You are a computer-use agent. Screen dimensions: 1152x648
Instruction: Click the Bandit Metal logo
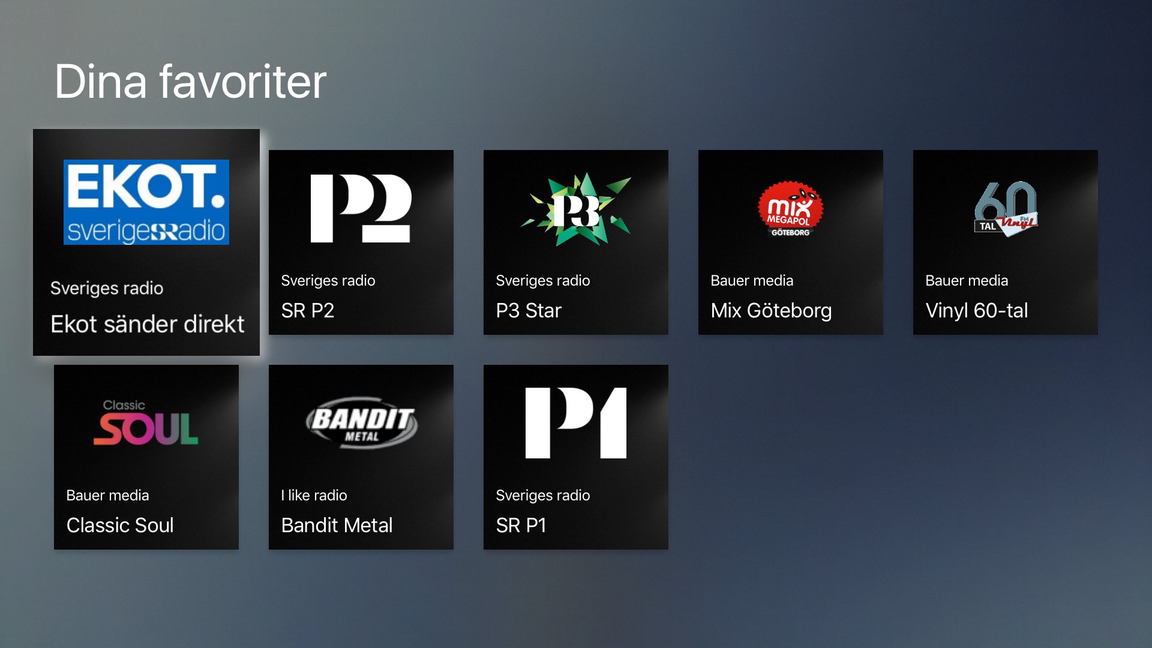361,422
